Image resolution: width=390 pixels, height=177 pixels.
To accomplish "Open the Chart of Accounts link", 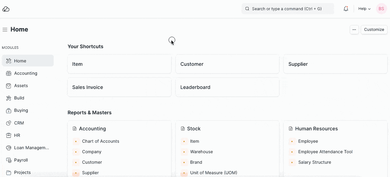I will 101,141.
